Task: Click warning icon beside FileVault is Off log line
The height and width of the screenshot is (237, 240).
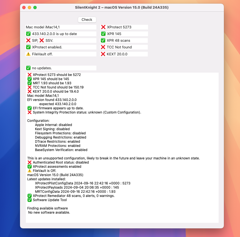Action: tap(29, 171)
